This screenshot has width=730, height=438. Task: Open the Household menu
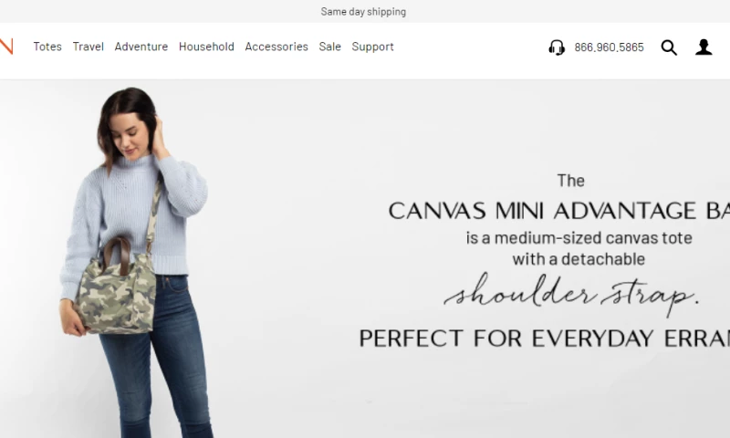coord(206,47)
